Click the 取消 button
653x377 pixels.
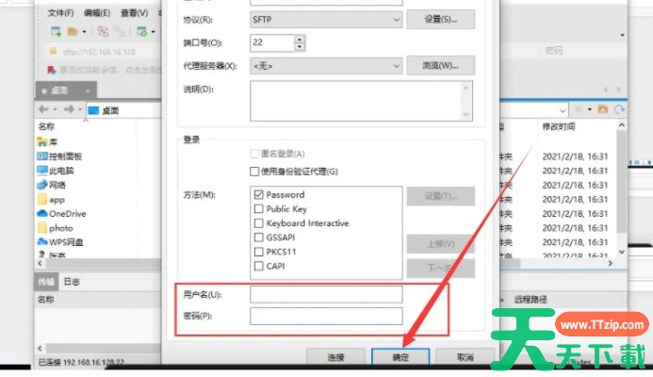click(x=465, y=357)
